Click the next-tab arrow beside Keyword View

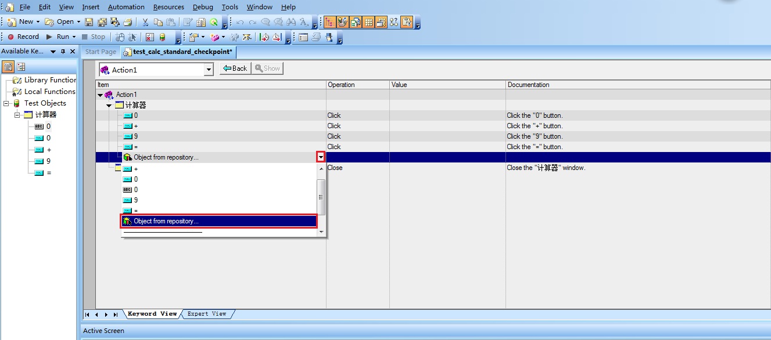[x=107, y=314]
